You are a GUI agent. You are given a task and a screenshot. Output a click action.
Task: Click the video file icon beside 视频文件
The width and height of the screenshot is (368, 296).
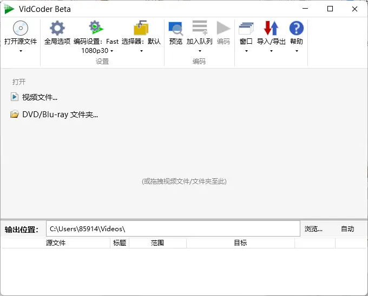[14, 97]
